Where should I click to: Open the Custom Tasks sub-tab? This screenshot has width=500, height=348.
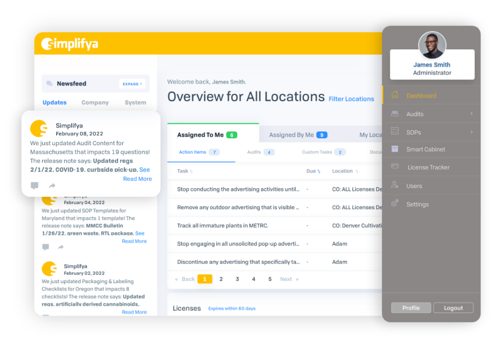323,152
